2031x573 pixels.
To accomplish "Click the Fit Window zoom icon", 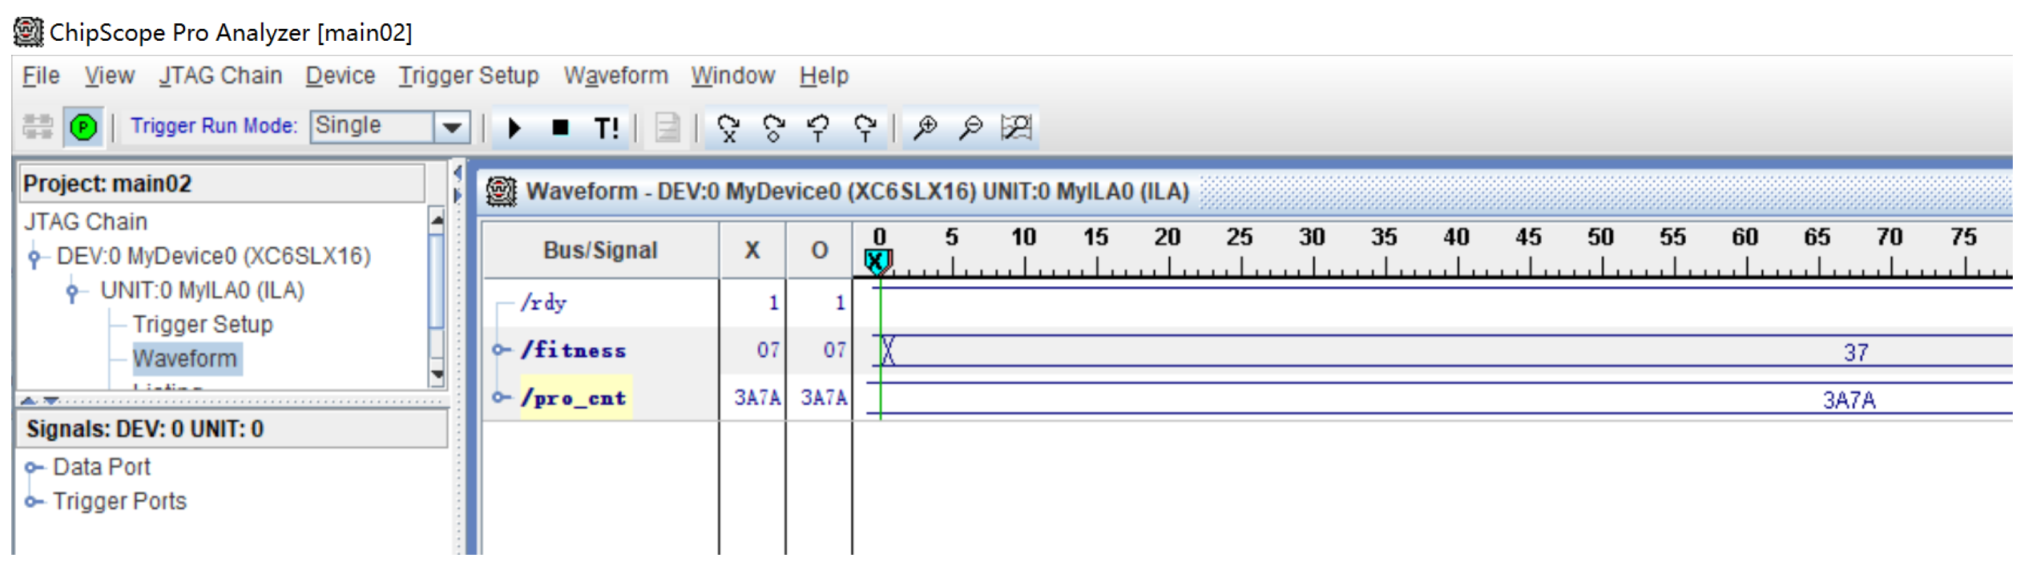I will point(1016,127).
